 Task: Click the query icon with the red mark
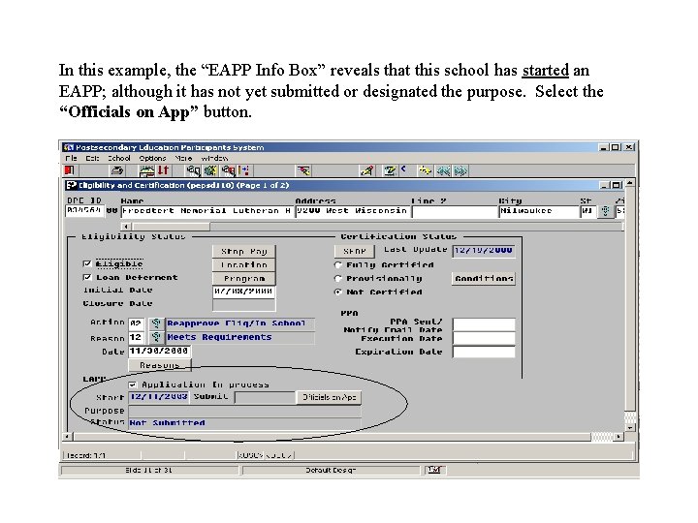point(229,170)
